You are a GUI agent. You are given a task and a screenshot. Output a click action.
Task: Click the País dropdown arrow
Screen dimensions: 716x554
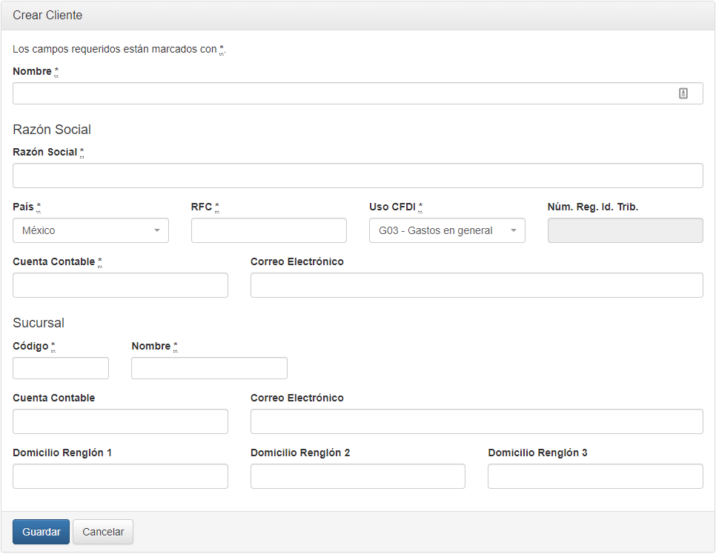tap(156, 230)
